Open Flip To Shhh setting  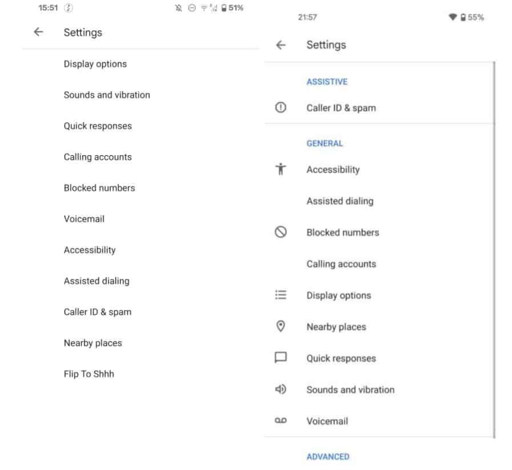tap(89, 374)
